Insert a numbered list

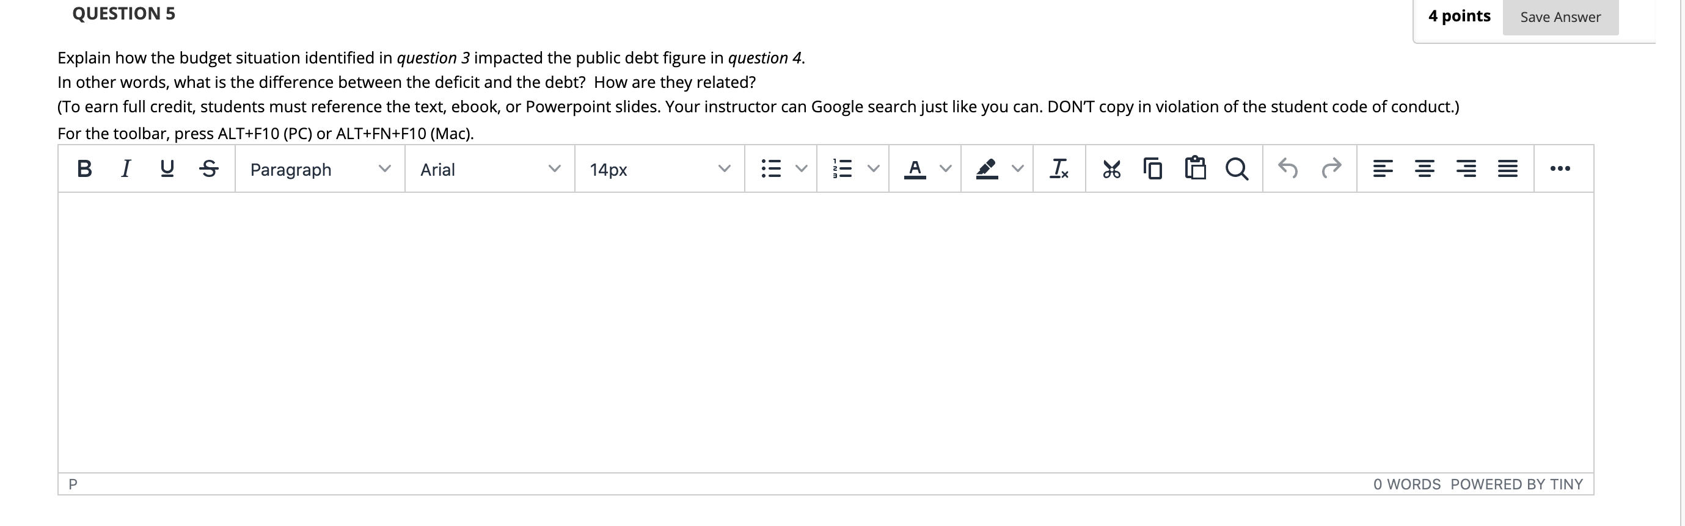843,168
